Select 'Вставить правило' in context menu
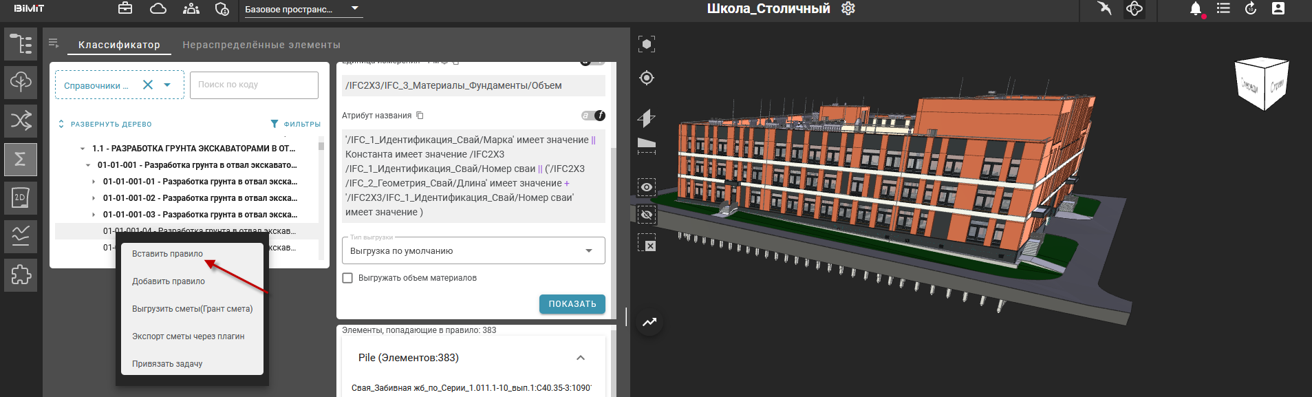The width and height of the screenshot is (1312, 397). pos(167,254)
